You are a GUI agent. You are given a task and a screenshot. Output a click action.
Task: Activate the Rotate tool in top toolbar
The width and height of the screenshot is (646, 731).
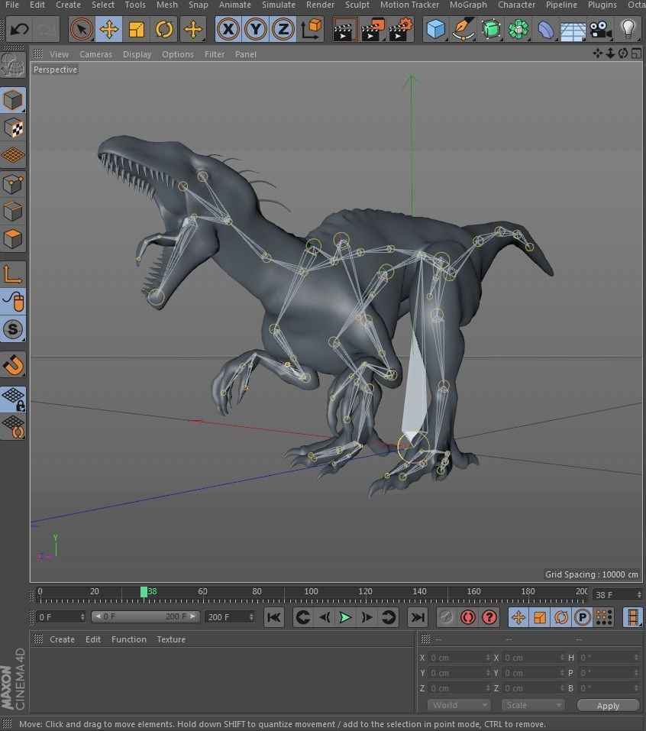coord(163,29)
